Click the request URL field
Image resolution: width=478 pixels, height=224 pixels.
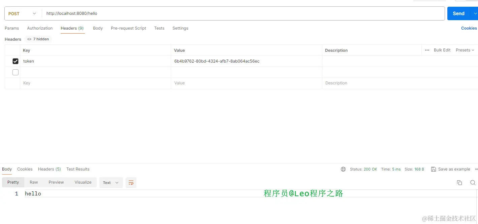click(243, 13)
